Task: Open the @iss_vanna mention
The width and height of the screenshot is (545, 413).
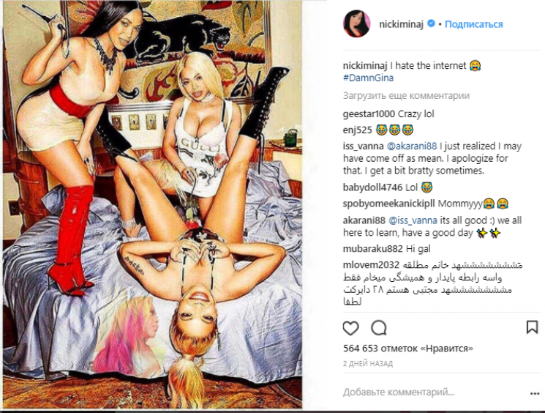Action: click(x=413, y=220)
